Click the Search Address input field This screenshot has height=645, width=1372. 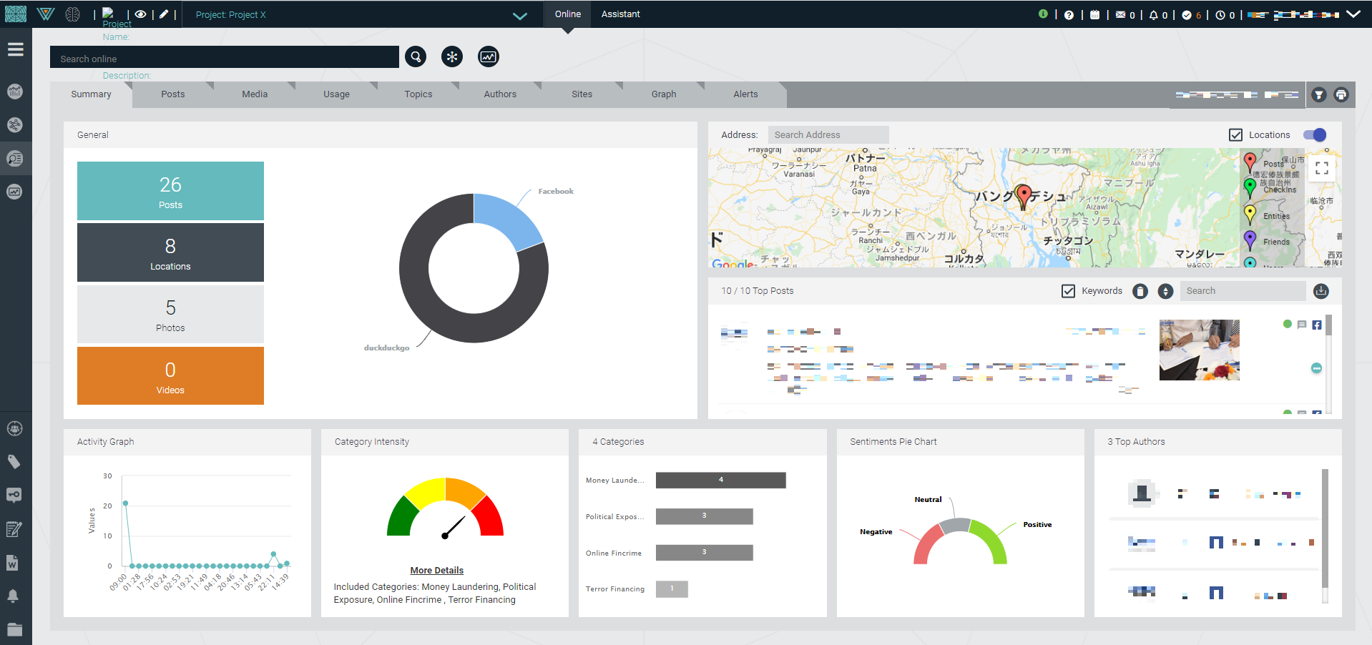[828, 135]
